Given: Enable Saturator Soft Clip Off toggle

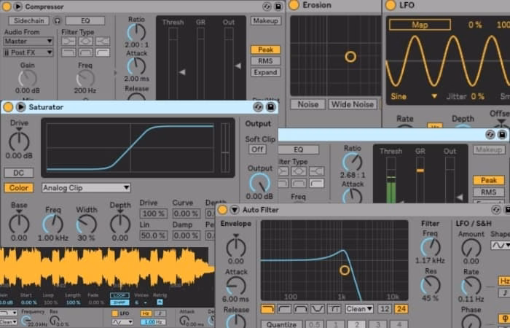Looking at the screenshot, I should tap(257, 149).
